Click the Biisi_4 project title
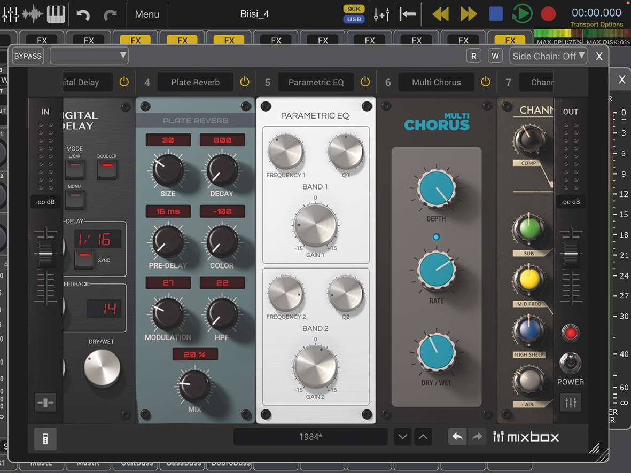This screenshot has width=631, height=473. click(x=254, y=14)
